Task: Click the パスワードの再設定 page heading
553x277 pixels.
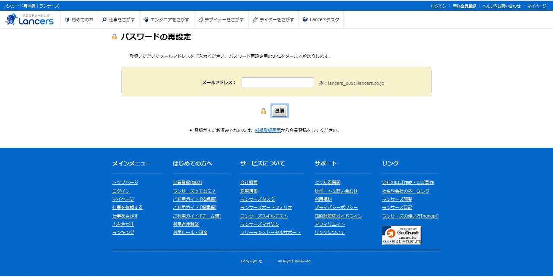Action: click(x=156, y=37)
